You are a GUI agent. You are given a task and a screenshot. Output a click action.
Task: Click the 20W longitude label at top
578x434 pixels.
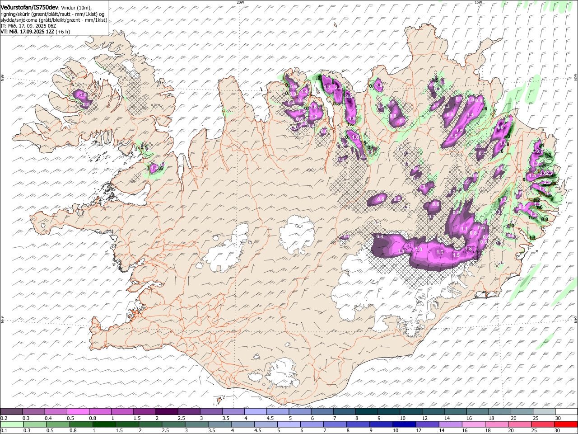[240, 2]
